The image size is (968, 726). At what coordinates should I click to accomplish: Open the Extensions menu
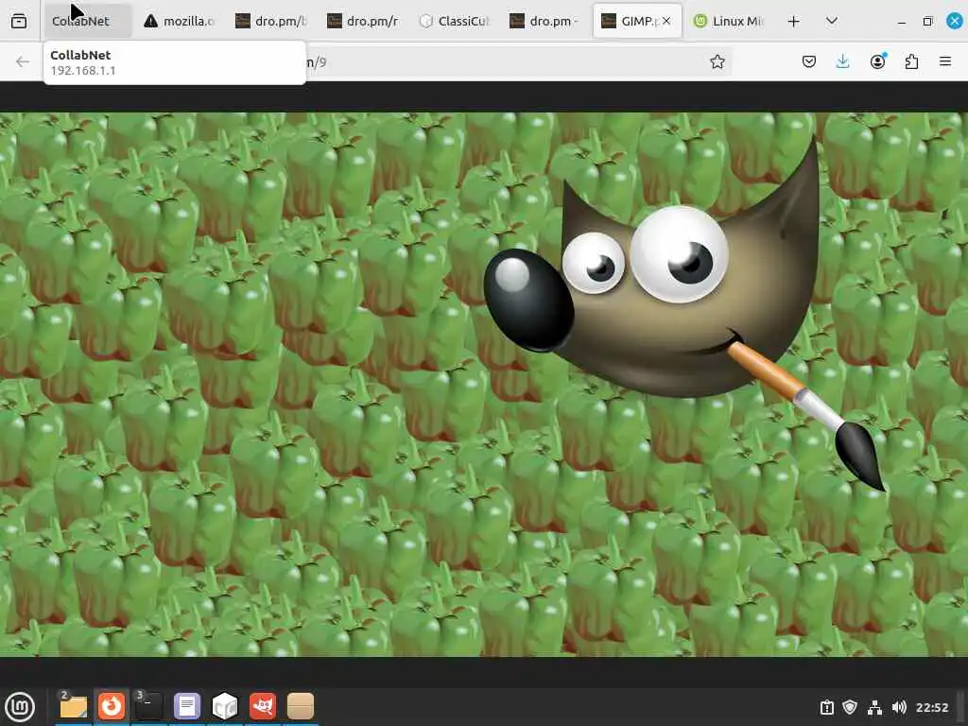pyautogui.click(x=911, y=61)
